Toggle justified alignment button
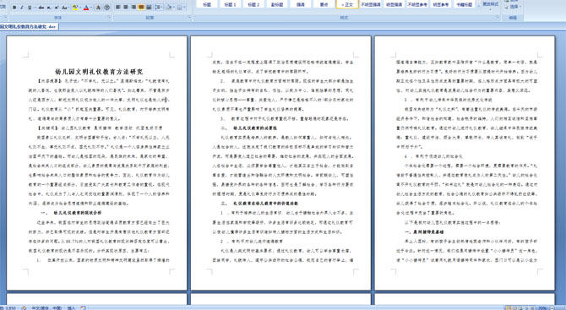 tap(141, 8)
